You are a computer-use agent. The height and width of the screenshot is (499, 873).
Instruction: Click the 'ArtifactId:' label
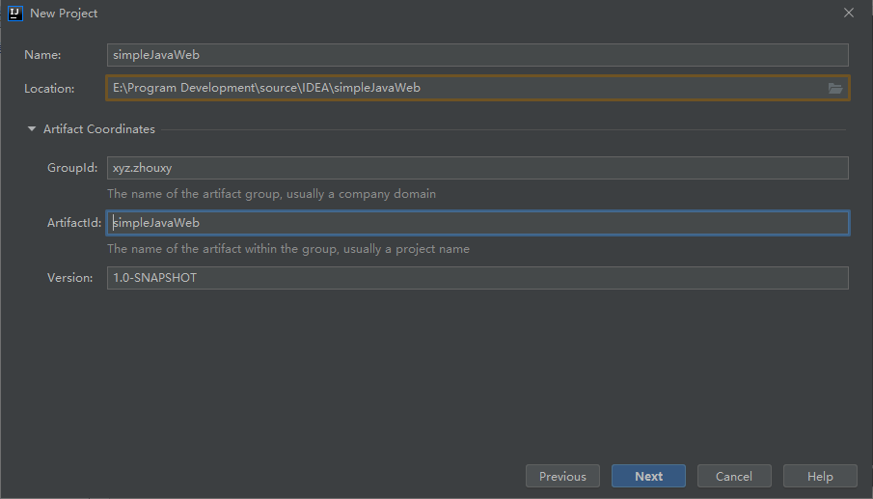click(74, 223)
